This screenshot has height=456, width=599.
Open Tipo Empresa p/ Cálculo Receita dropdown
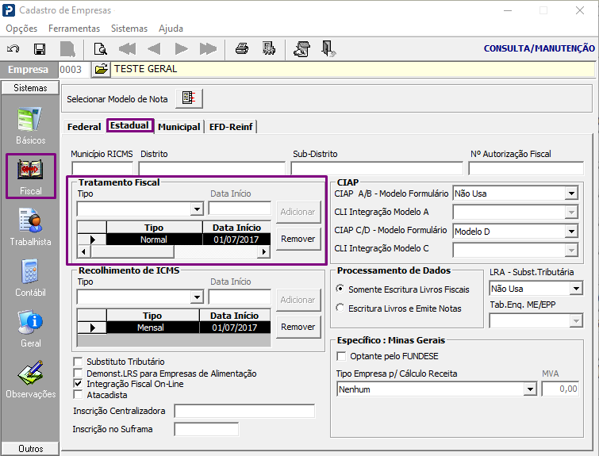[x=530, y=389]
